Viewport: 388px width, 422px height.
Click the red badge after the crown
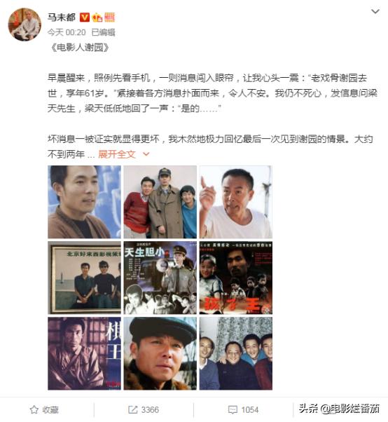pyautogui.click(x=109, y=18)
